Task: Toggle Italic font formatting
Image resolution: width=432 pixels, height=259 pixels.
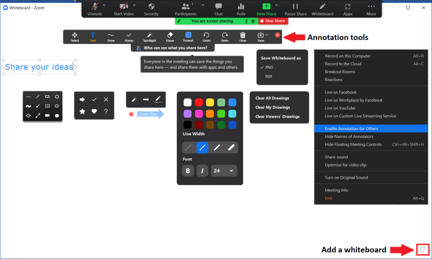Action: coord(202,171)
